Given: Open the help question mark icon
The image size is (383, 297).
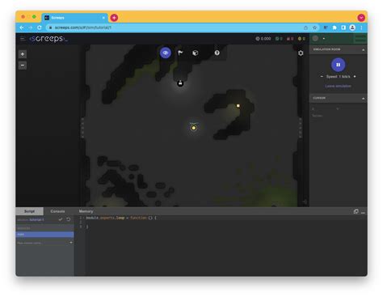Looking at the screenshot, I should tap(217, 53).
